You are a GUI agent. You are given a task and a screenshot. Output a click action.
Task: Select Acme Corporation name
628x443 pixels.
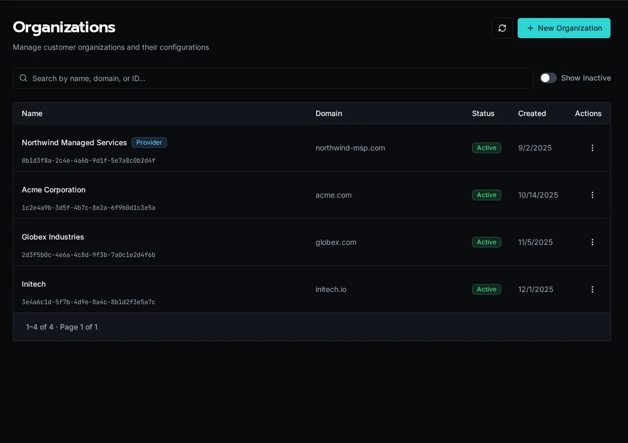(53, 190)
